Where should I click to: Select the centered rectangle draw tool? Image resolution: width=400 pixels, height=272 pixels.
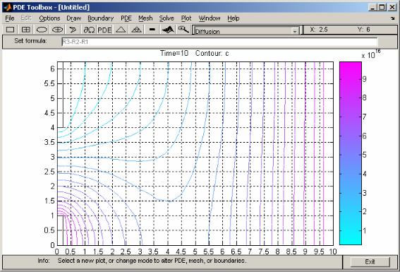26,30
